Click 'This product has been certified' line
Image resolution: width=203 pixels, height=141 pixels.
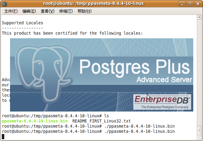point(72,33)
